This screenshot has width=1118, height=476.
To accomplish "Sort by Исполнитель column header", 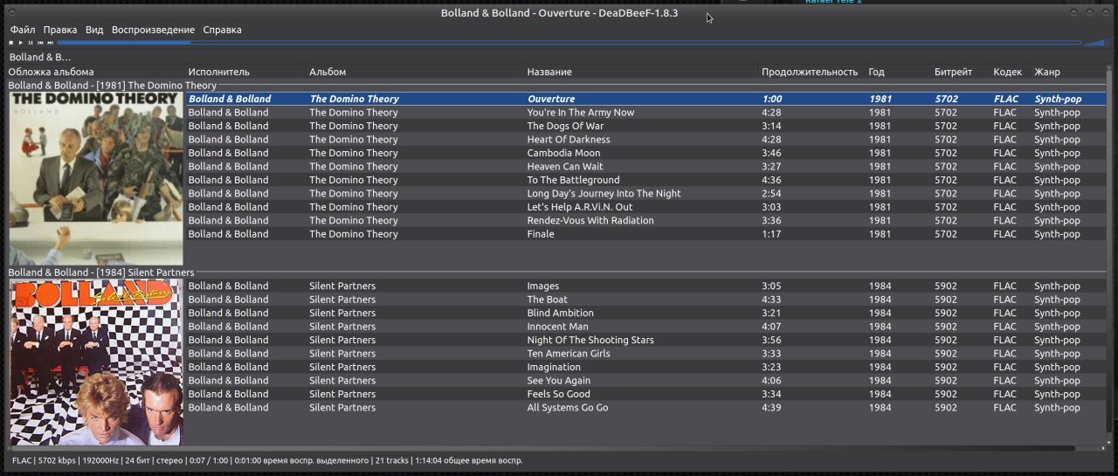I will coord(218,72).
